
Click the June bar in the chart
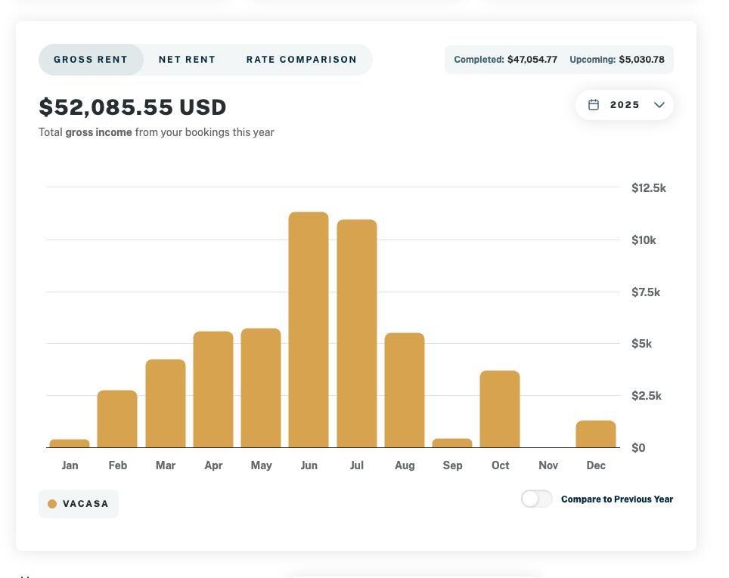(309, 330)
